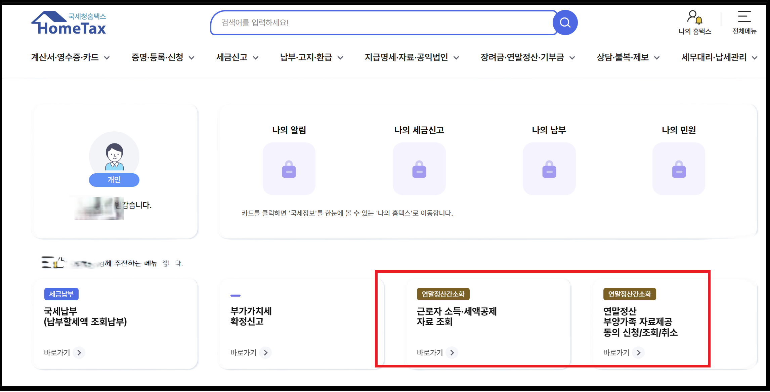Click the magnifier search button
The width and height of the screenshot is (770, 392).
point(565,23)
